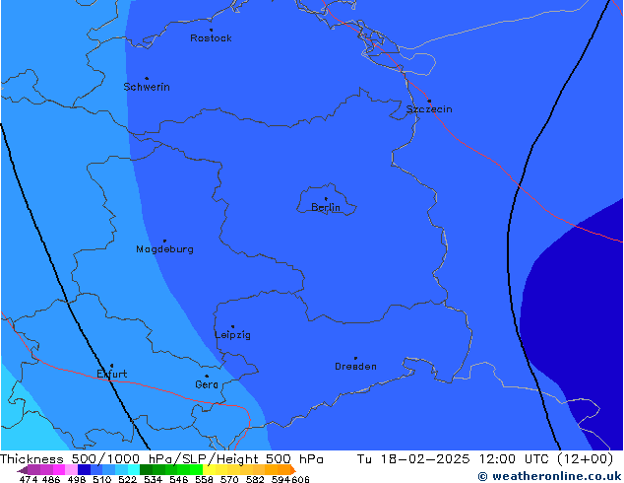Viewport: 624px width, 483px height.
Task: Click the purple left arrow of legend
Action: tap(23, 470)
